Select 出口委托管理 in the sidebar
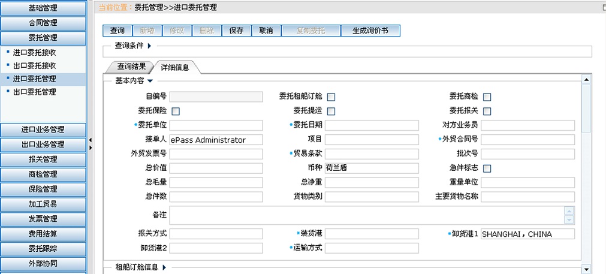This screenshot has width=606, height=274. pyautogui.click(x=35, y=92)
